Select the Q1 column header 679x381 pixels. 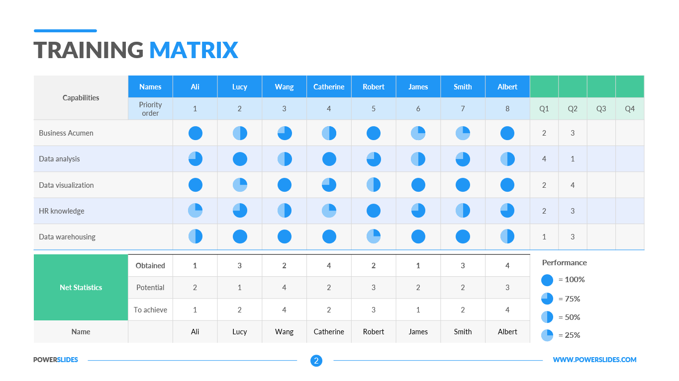click(544, 109)
